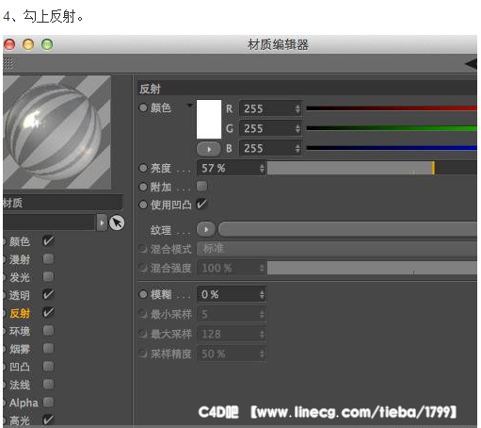
Task: Click the B value stepper arrows
Action: coord(297,148)
